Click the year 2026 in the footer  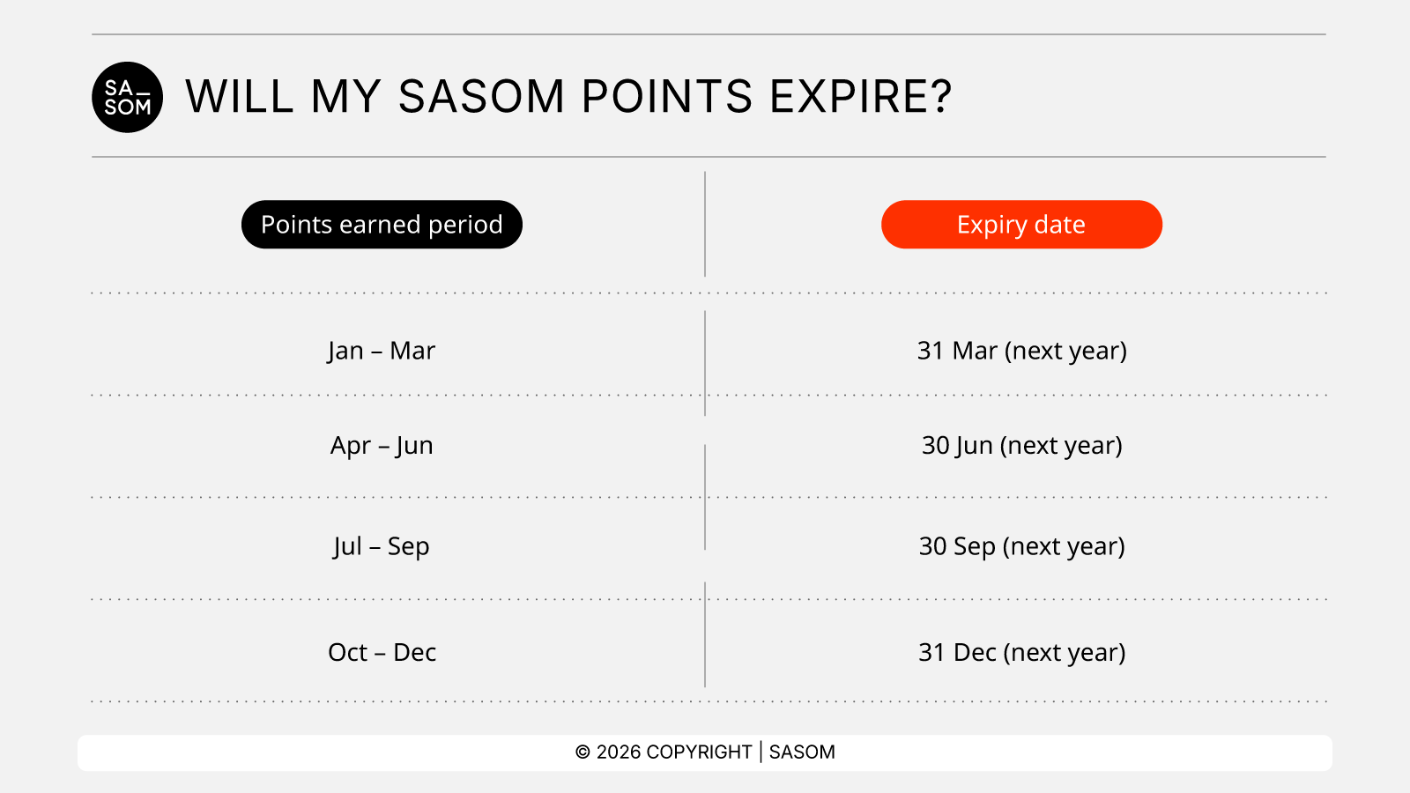[x=619, y=752]
